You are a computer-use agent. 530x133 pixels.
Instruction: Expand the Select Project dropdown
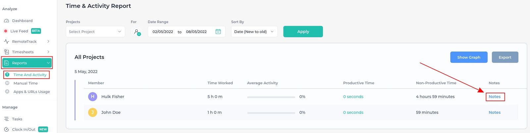tap(95, 32)
